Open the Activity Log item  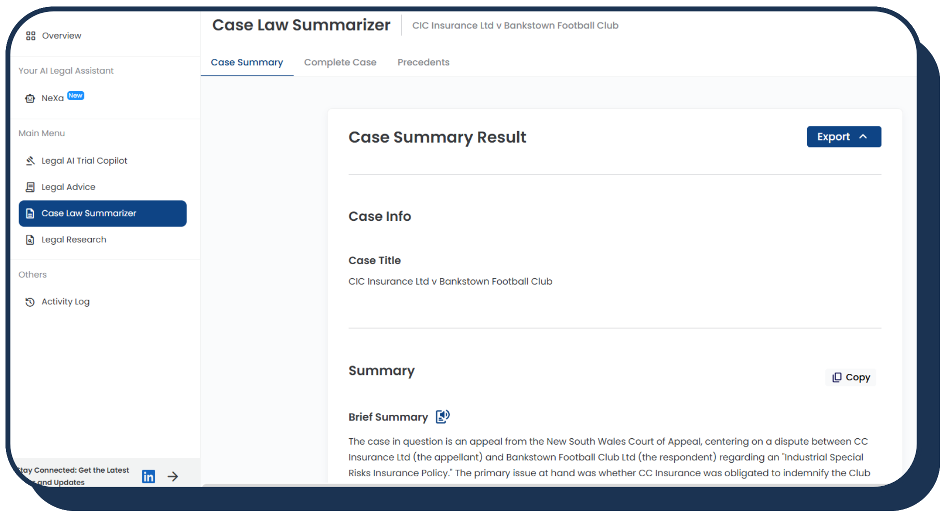pyautogui.click(x=65, y=302)
